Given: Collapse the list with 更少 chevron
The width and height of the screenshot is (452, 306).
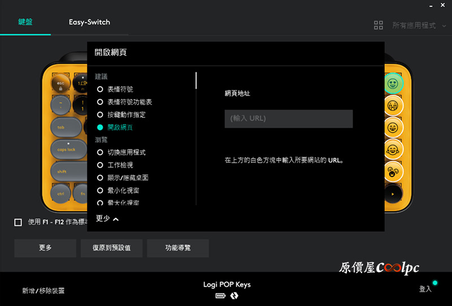Looking at the screenshot, I should (x=107, y=218).
